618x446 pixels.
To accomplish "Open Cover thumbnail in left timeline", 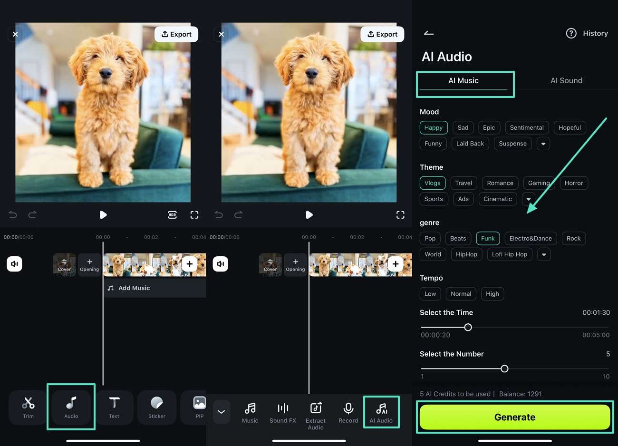I will [x=64, y=265].
